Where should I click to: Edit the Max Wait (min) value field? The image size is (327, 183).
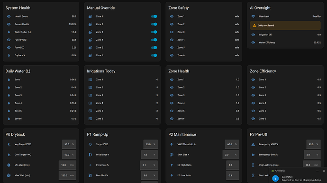[67, 175]
